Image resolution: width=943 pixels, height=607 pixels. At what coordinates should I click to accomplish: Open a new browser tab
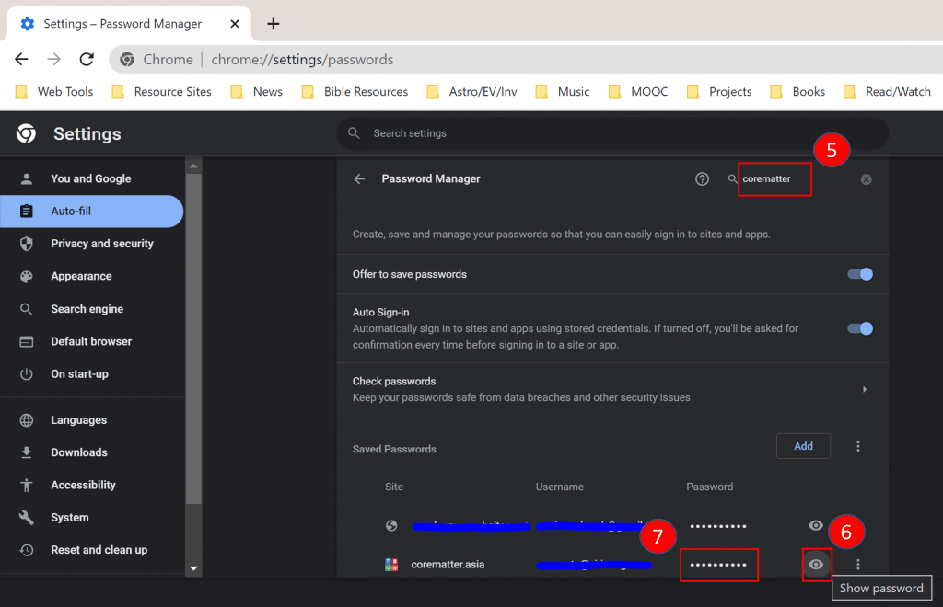point(274,24)
